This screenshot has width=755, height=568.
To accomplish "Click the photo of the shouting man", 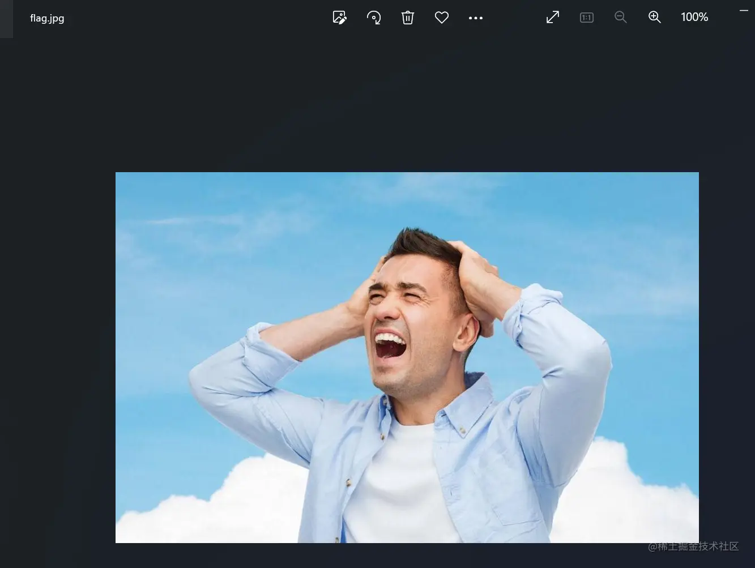I will pos(407,357).
